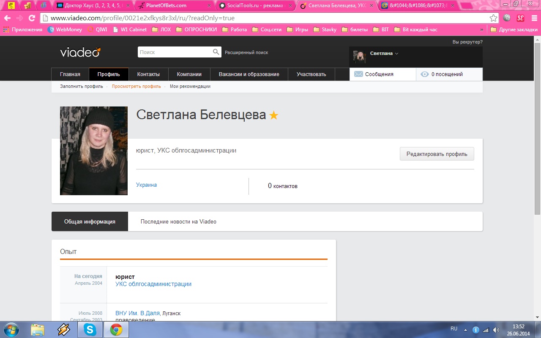
Task: Click the Редактировать профиль button
Action: point(437,154)
